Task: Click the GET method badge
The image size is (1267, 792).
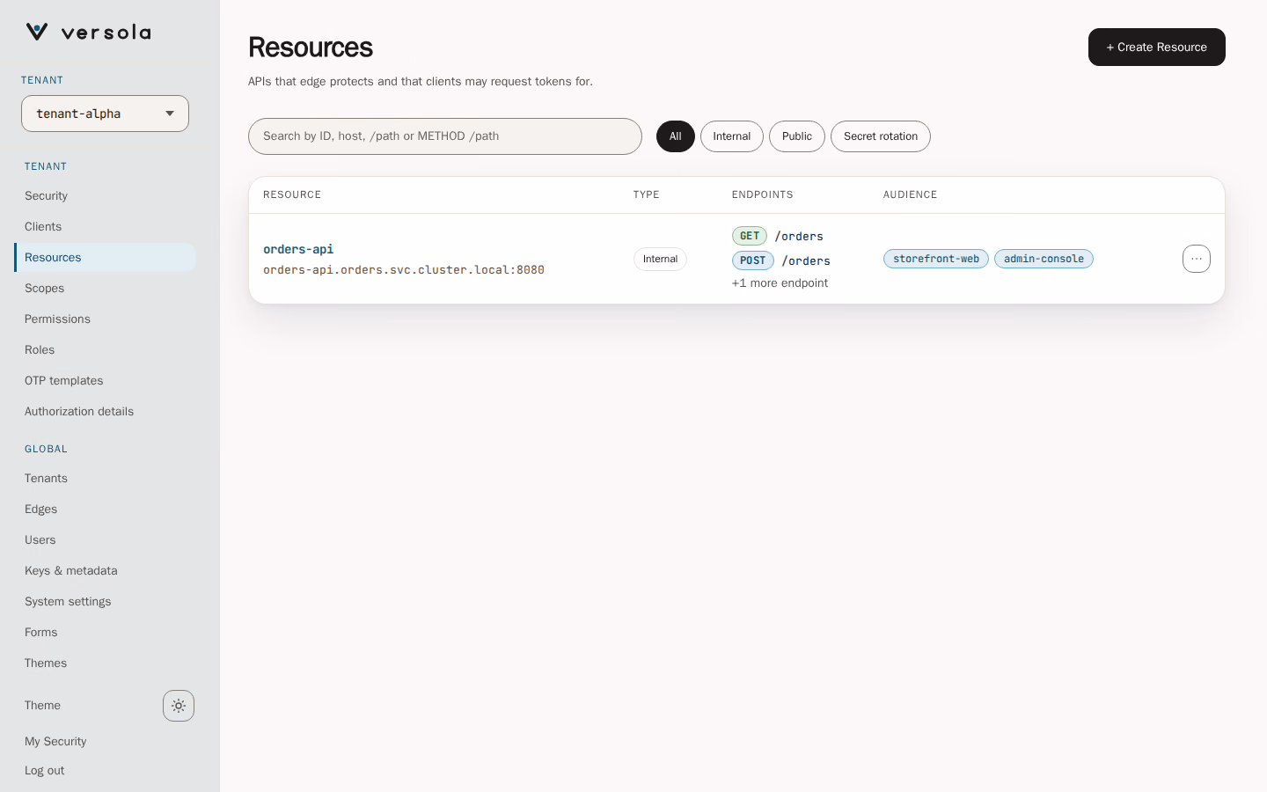Action: [x=750, y=236]
